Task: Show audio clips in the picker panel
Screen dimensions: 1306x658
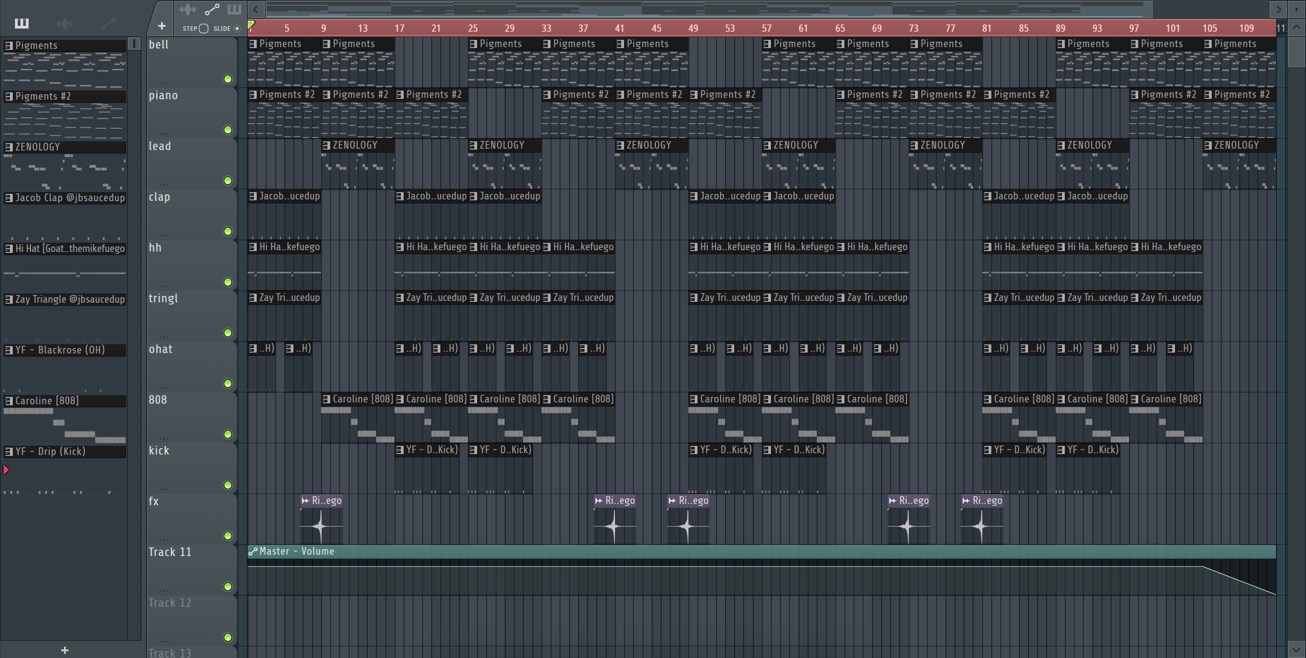Action: (65, 23)
